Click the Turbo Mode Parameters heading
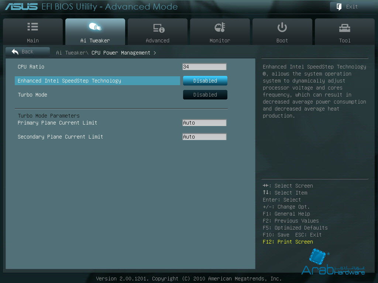This screenshot has height=283, width=378. [x=48, y=116]
